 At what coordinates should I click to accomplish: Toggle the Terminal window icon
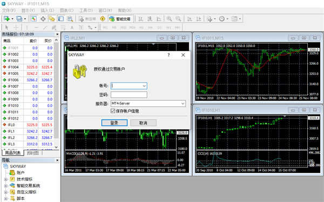(x=61, y=19)
